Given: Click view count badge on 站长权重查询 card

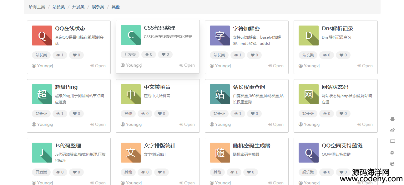Looking at the screenshot, I should (238, 114).
